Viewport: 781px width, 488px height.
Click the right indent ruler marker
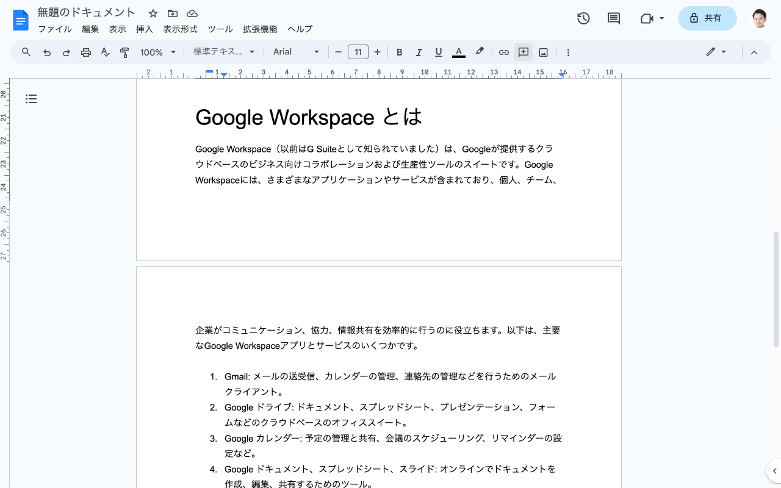point(562,75)
